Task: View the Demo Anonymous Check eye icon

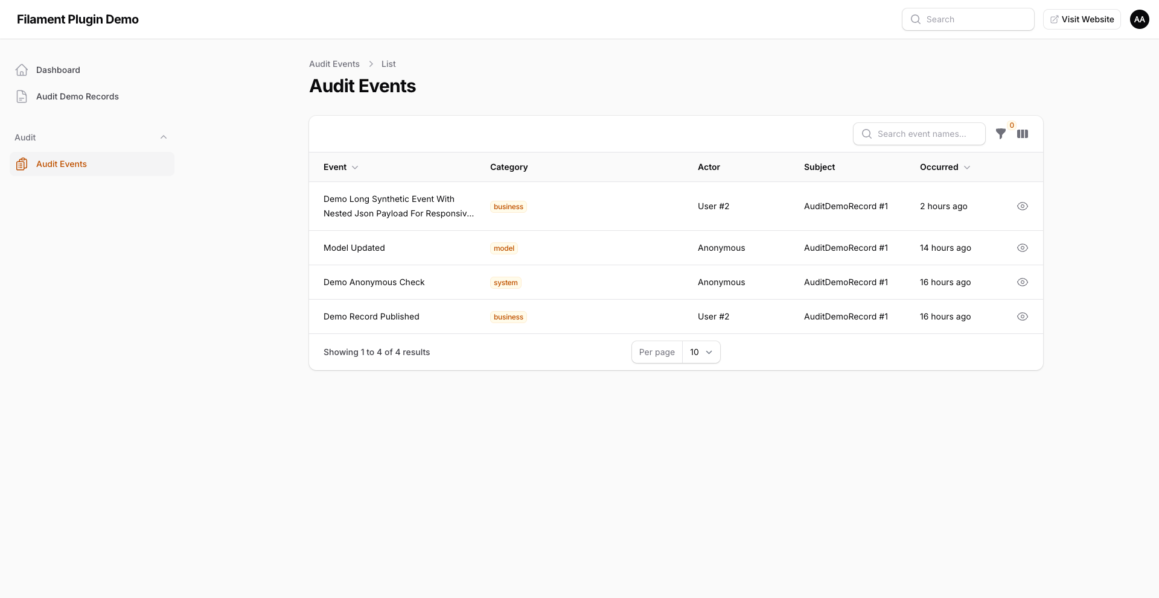Action: tap(1023, 282)
